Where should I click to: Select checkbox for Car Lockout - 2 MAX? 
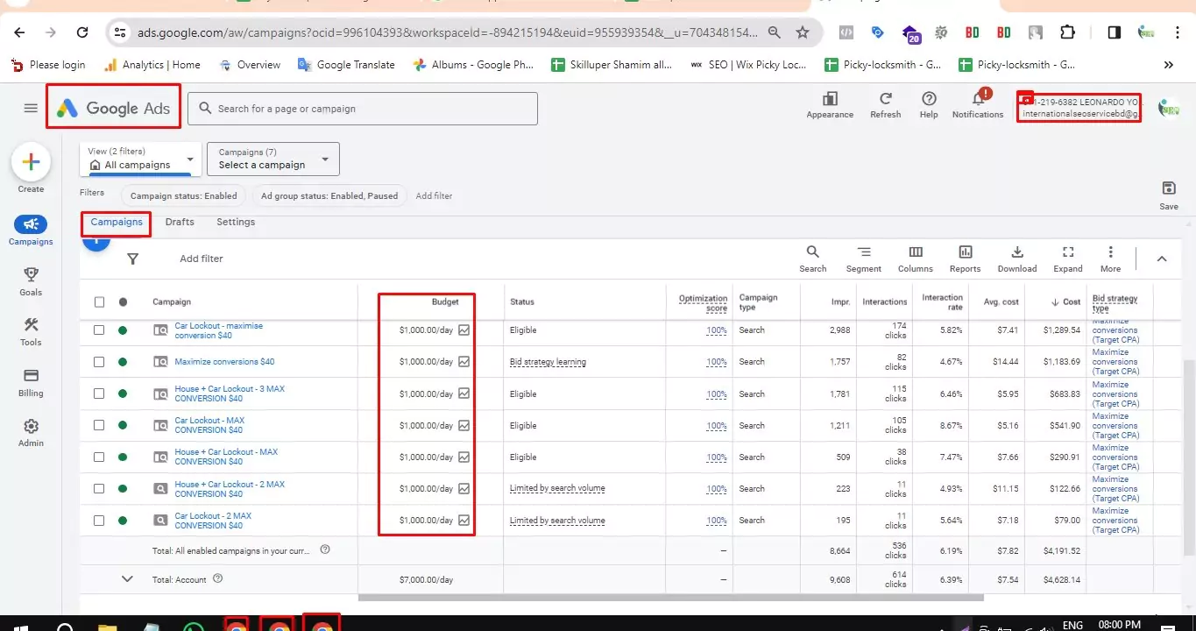point(99,520)
